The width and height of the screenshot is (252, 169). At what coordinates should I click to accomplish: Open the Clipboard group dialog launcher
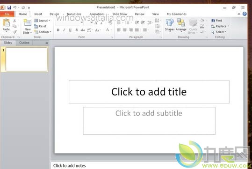(19, 37)
